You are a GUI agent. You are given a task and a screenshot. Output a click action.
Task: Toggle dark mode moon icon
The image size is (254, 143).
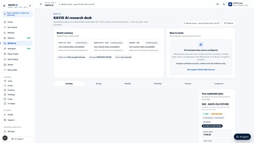(x=224, y=4)
